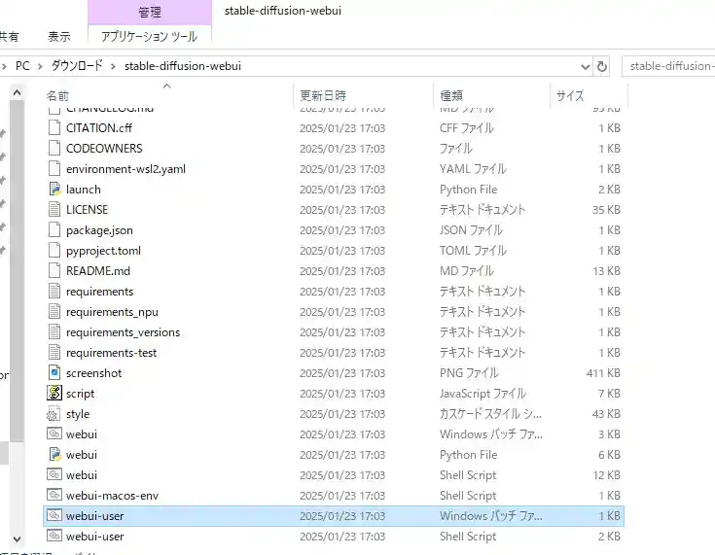
Task: Click the navigation pane scroll down arrow
Action: [x=17, y=539]
